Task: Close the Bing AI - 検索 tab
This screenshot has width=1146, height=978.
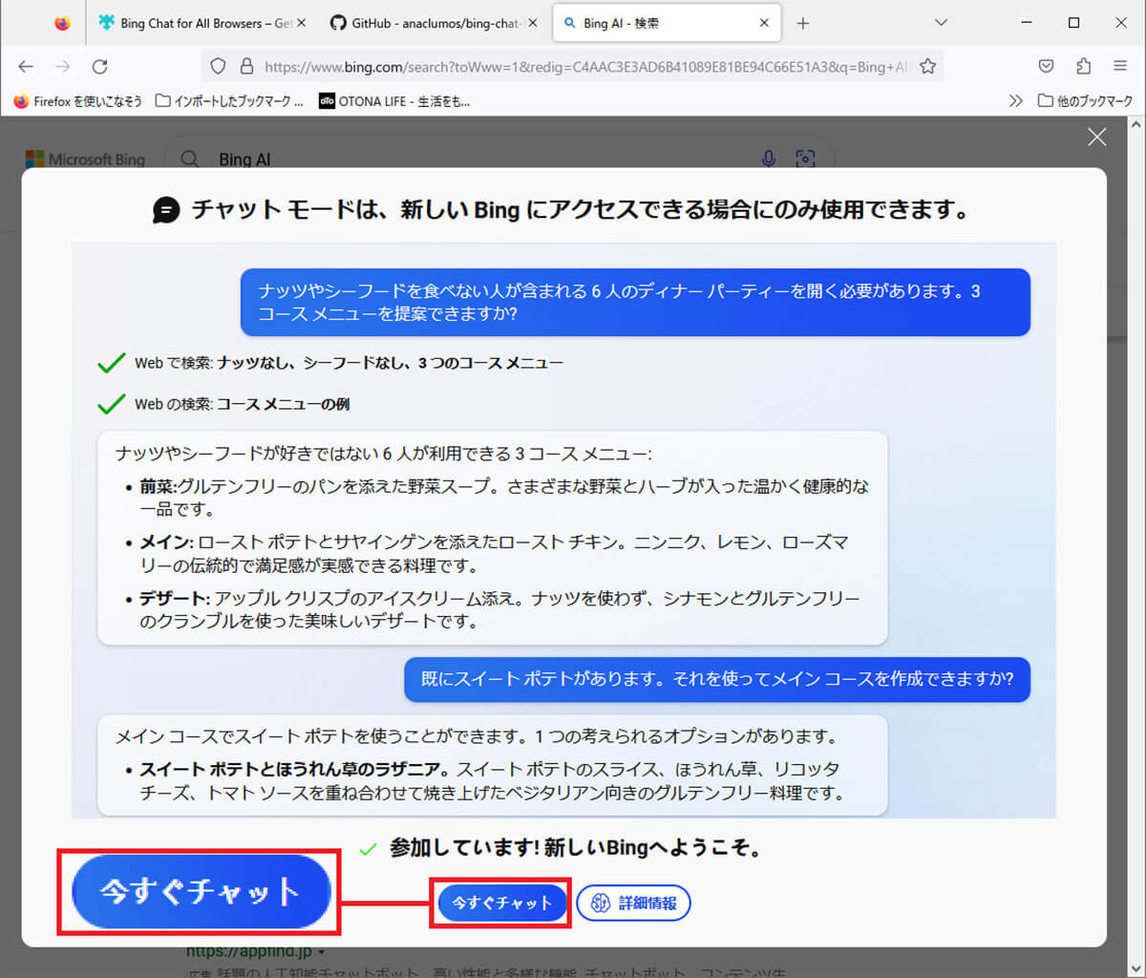Action: coord(764,23)
